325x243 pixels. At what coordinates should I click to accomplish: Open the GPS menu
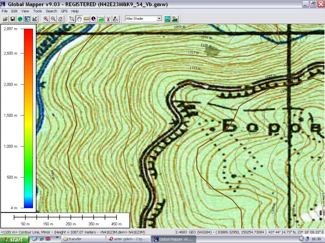(x=64, y=11)
